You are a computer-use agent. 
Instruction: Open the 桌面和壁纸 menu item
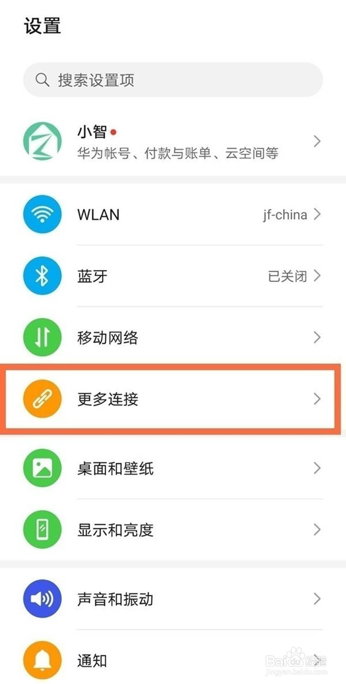tap(173, 468)
